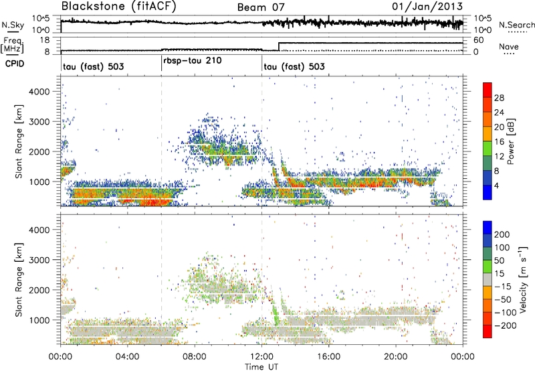The width and height of the screenshot is (535, 371).
Task: Select the 'tau (fast) 503' label at 12:00
Action: click(294, 66)
